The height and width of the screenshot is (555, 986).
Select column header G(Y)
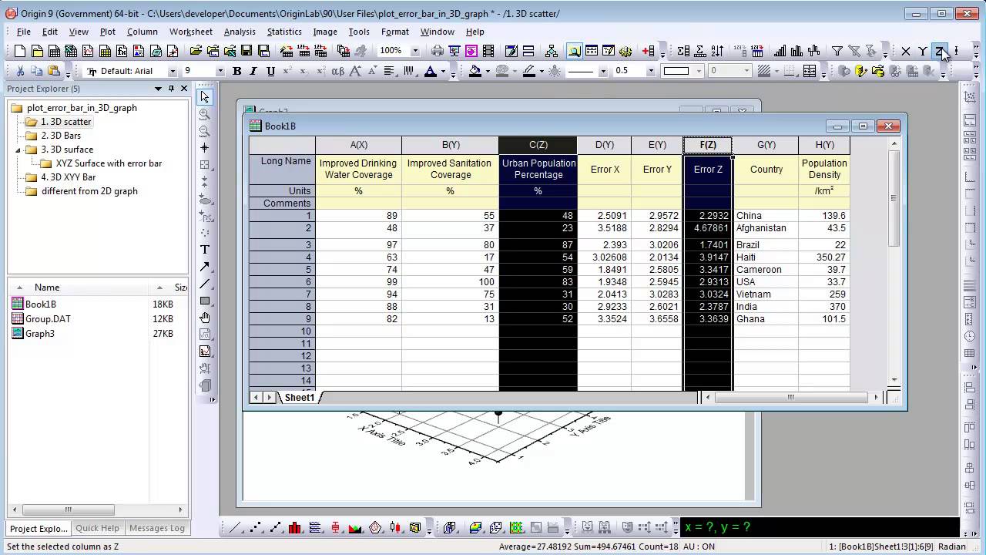pos(766,145)
